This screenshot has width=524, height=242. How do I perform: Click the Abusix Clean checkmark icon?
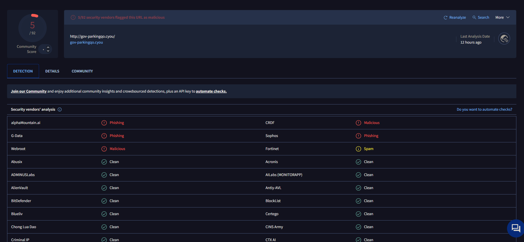[104, 162]
